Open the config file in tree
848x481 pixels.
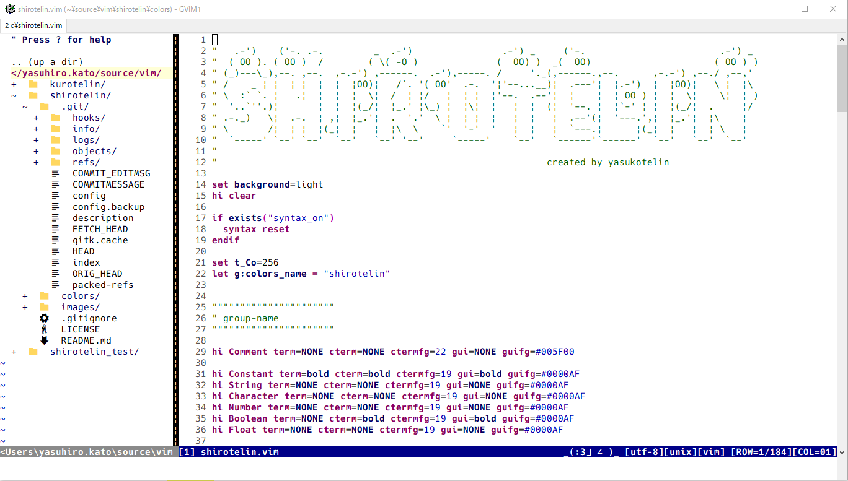[x=89, y=196]
